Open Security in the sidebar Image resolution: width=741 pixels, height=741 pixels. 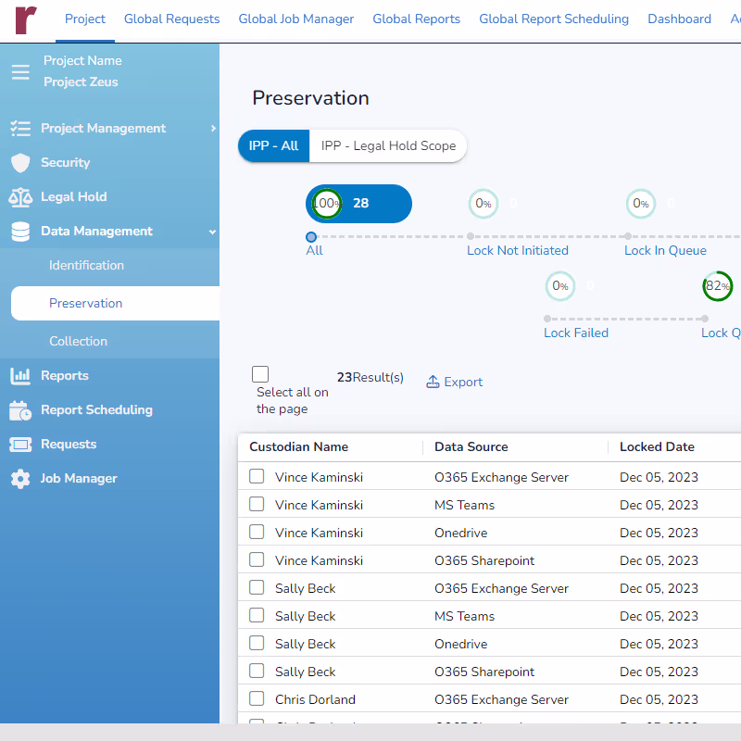click(x=65, y=163)
